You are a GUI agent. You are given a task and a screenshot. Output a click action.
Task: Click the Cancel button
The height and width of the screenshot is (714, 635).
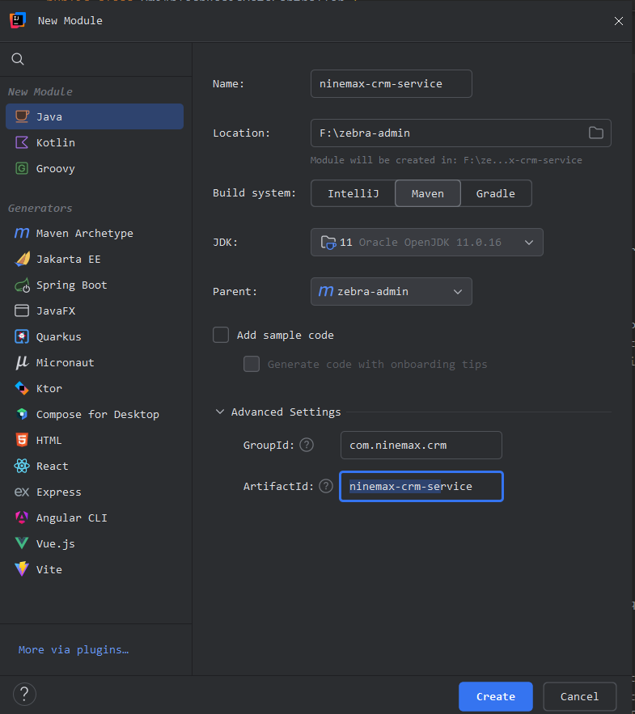click(x=579, y=696)
